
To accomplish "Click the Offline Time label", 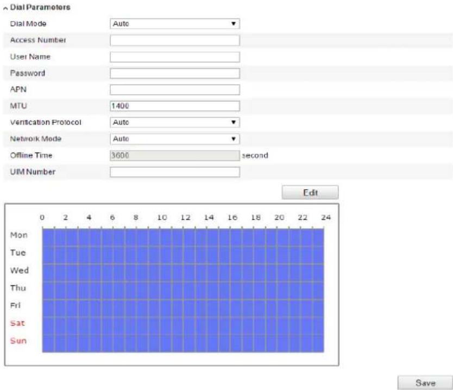I will pyautogui.click(x=31, y=155).
